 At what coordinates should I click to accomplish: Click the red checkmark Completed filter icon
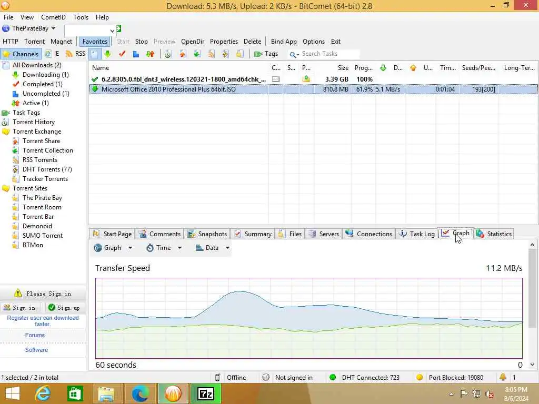[122, 54]
